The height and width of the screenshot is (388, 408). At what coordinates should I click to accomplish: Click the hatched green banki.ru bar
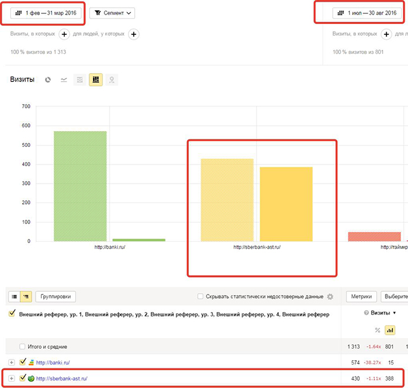point(80,186)
